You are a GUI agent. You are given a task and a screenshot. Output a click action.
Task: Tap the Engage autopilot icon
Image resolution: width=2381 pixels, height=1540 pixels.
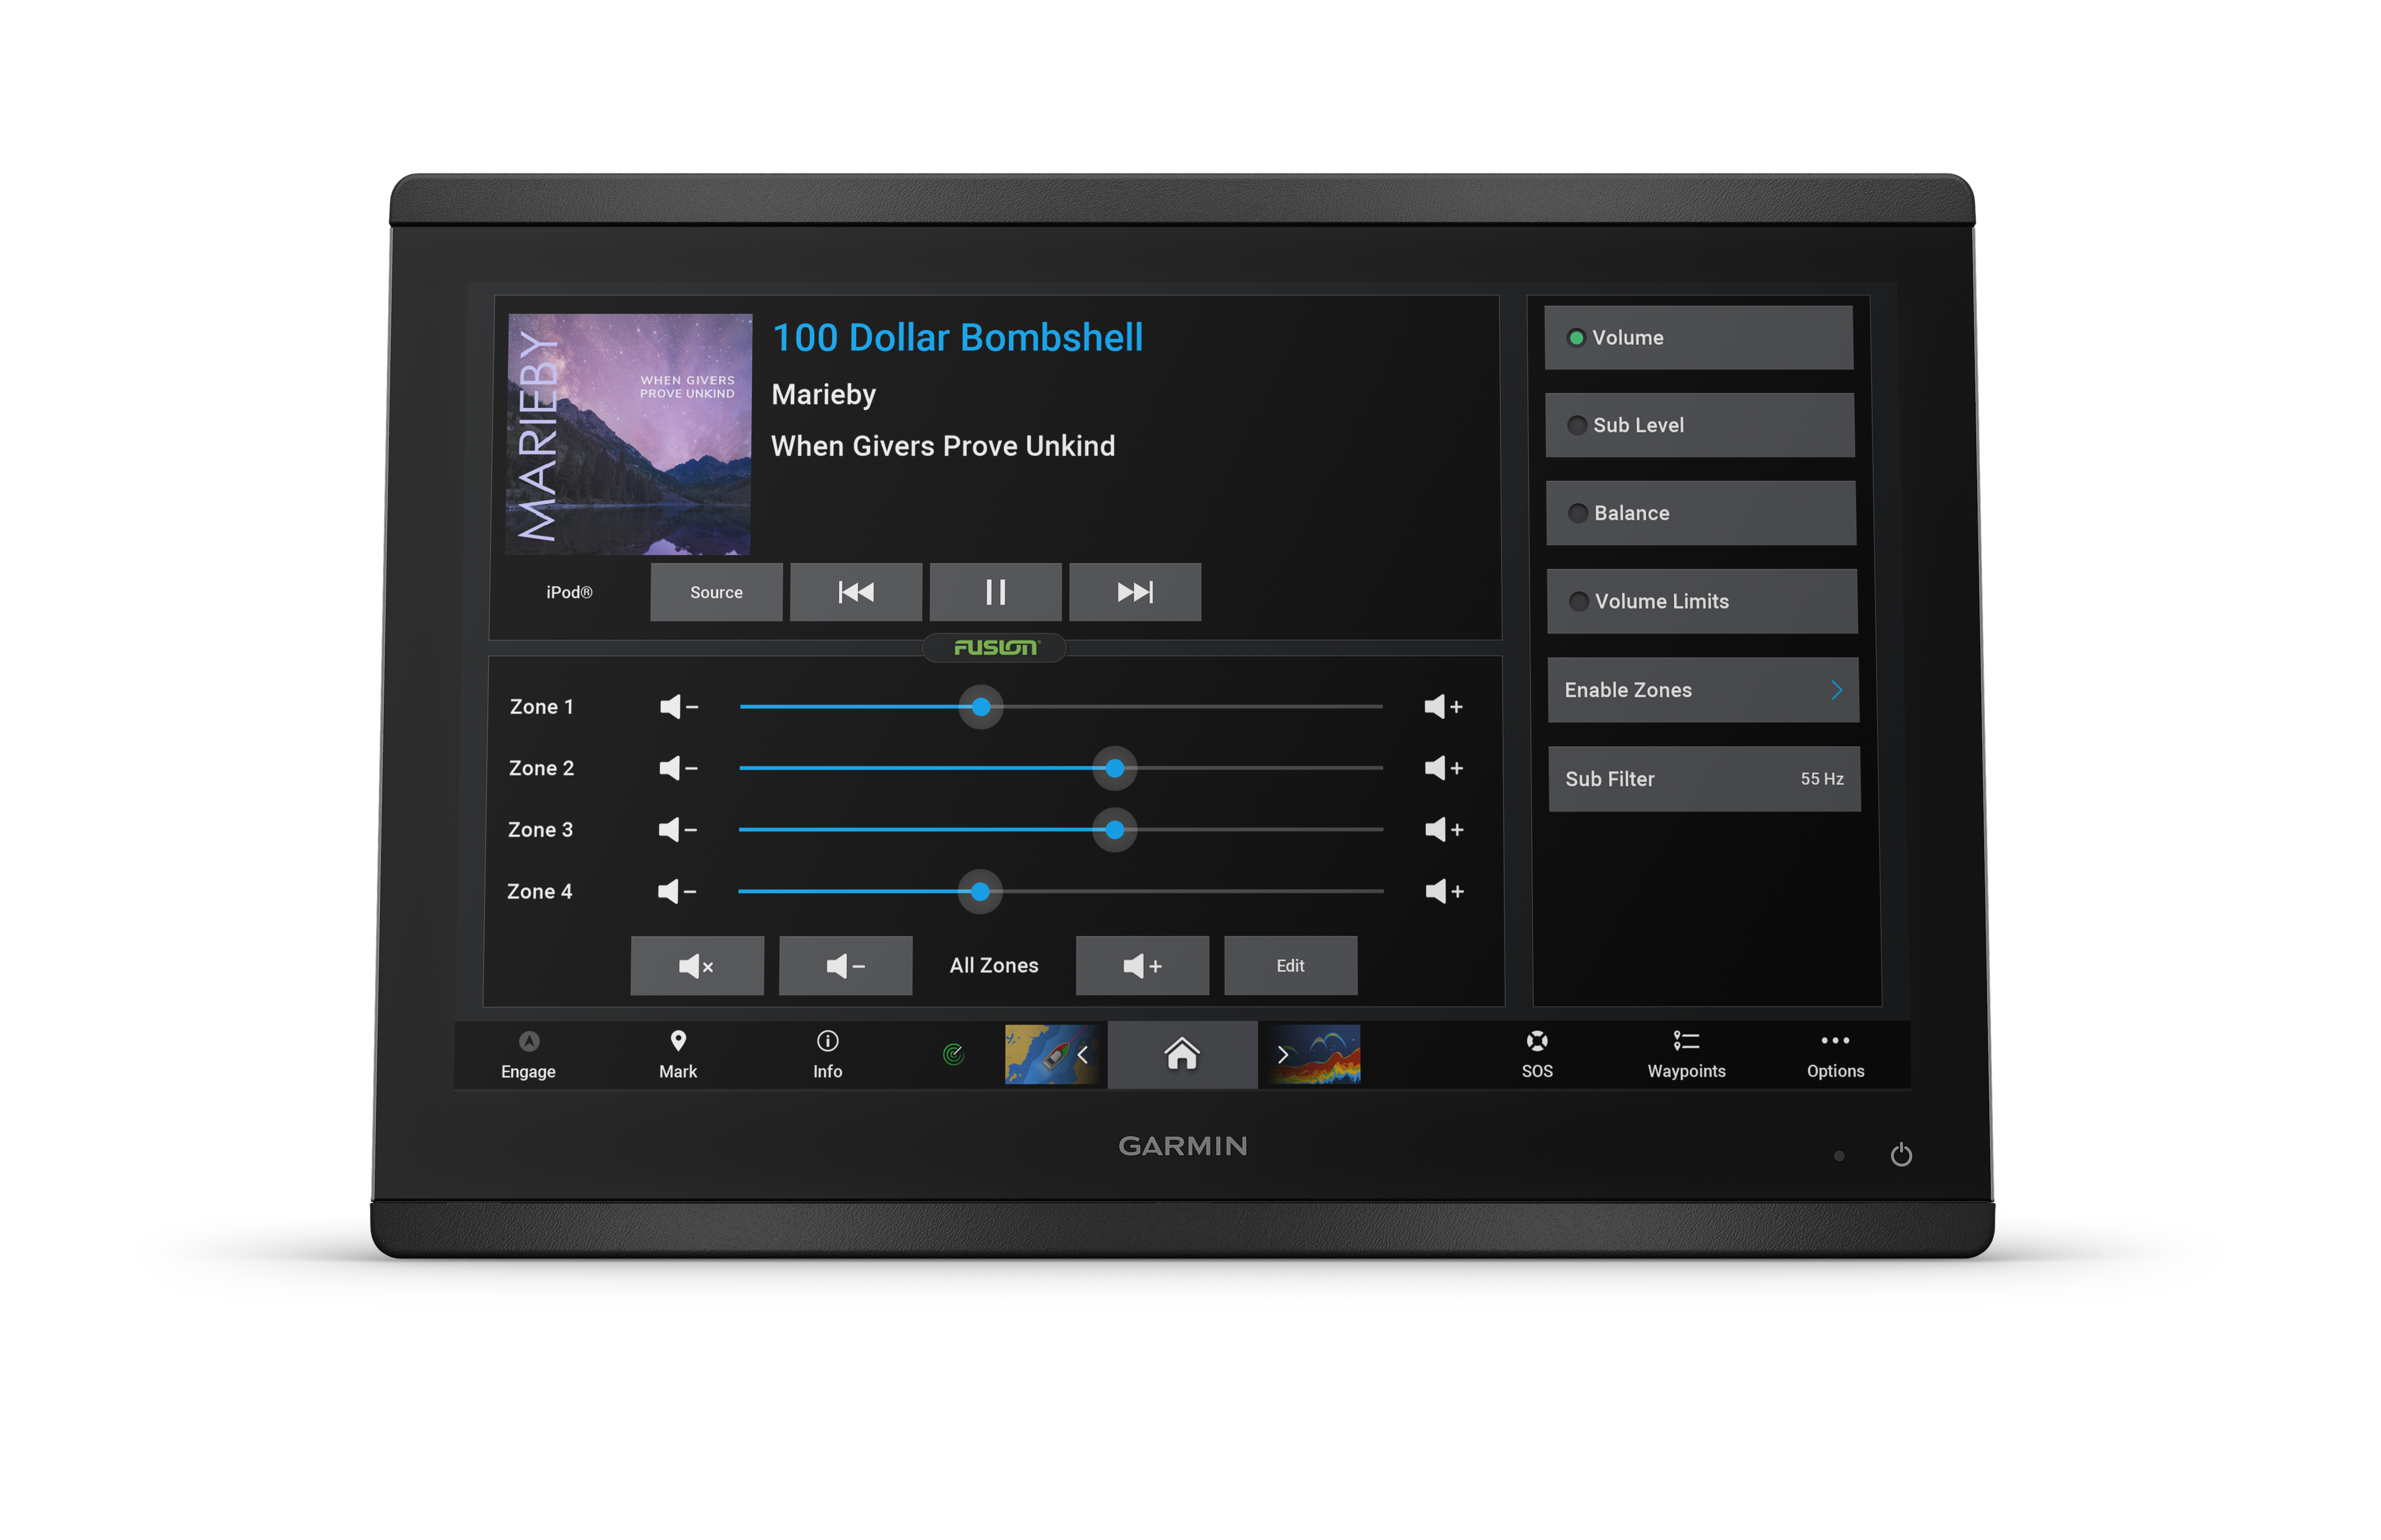coord(528,1055)
